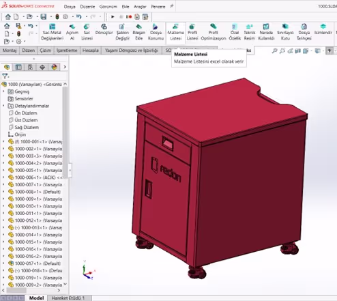This screenshot has height=301, width=337.
Task: Select the Sac Listesi tool
Action: tap(87, 32)
